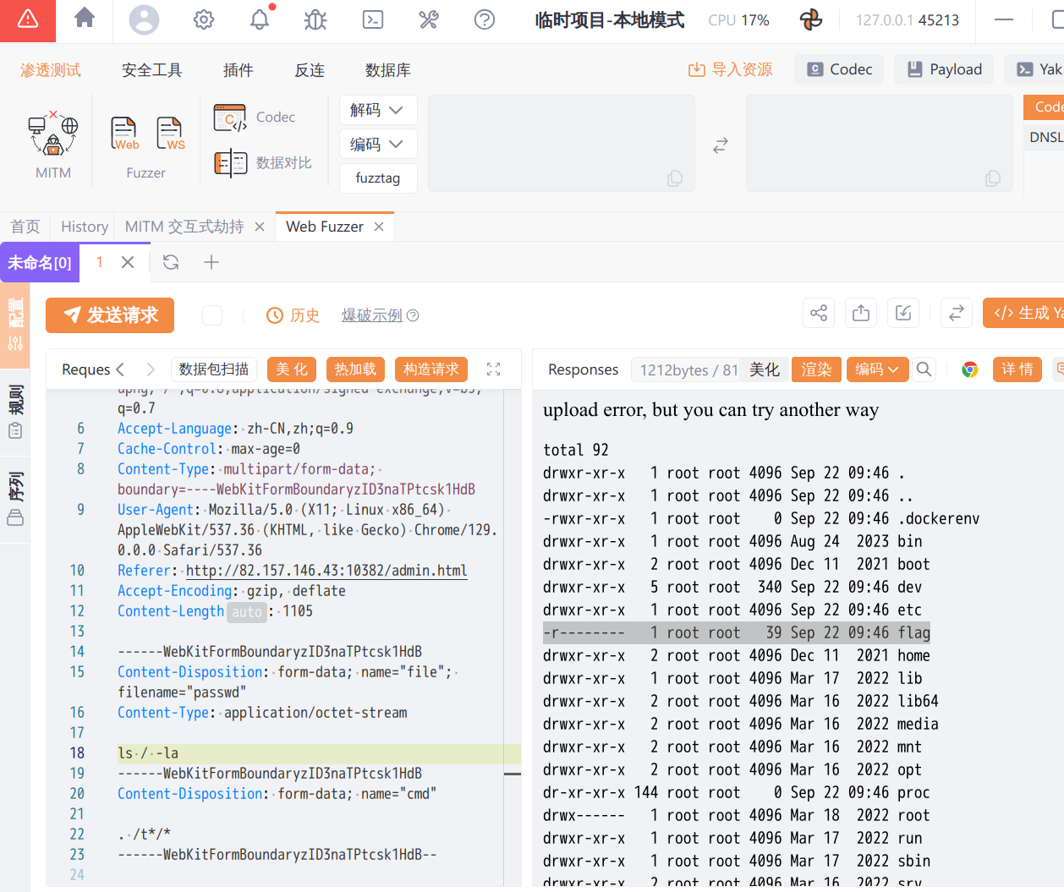The image size is (1064, 892).
Task: Open the 反连 menu
Action: point(310,70)
